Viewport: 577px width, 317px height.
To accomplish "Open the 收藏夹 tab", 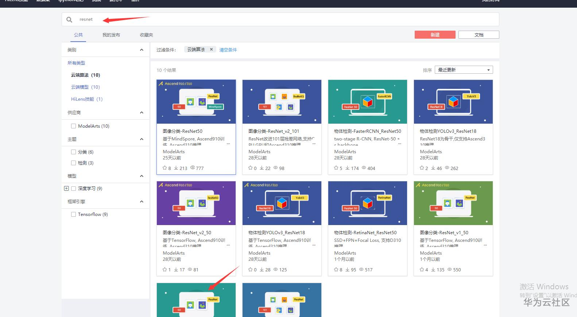I will [146, 35].
